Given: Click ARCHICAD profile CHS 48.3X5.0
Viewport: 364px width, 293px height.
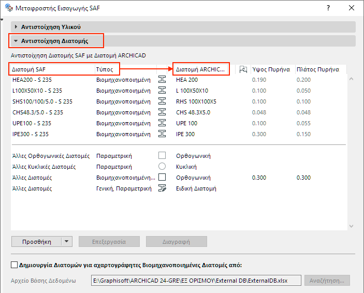Looking at the screenshot, I should pos(193,112).
